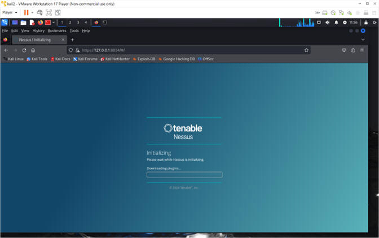Click CPU graph monitor in Kali panel
379x238 pixels.
[297, 23]
